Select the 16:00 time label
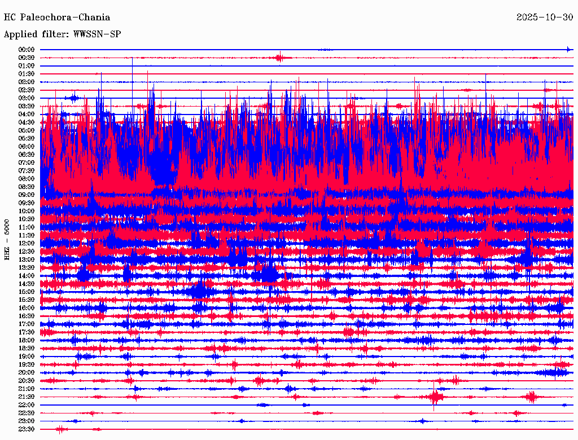This screenshot has height=440, width=578. click(x=27, y=309)
